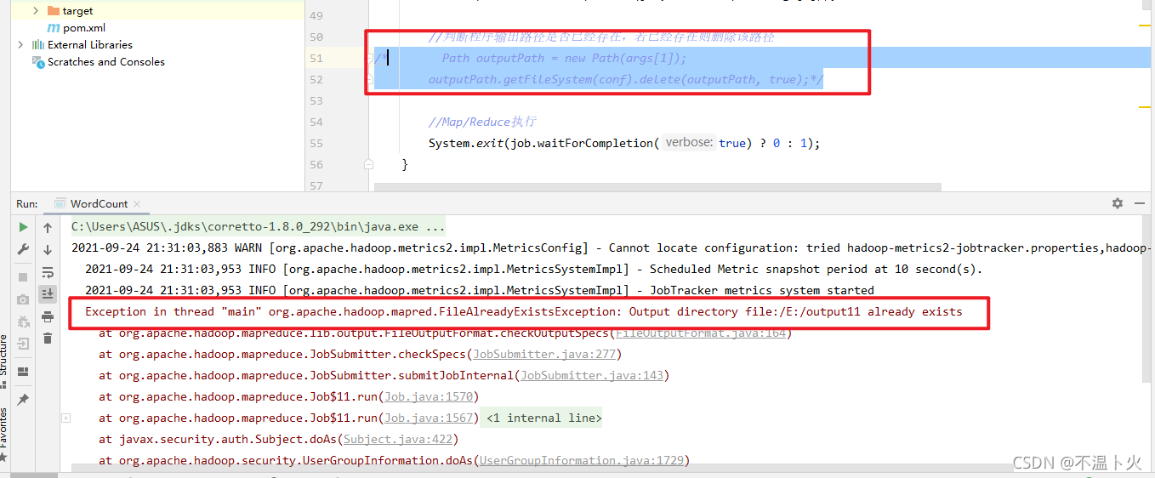Viewport: 1155px width, 478px height.
Task: Expand External Libraries node
Action: click(20, 44)
